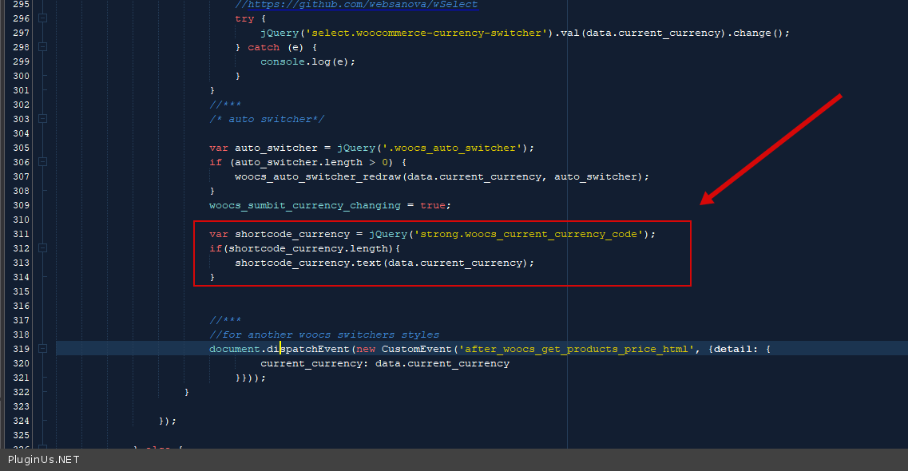Click the woocs_auto_switcher_redraw function call
Screen dimensions: 908x471
(317, 176)
